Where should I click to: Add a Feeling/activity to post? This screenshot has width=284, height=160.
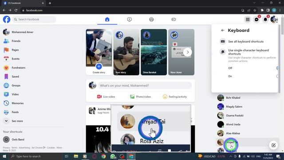175,97
